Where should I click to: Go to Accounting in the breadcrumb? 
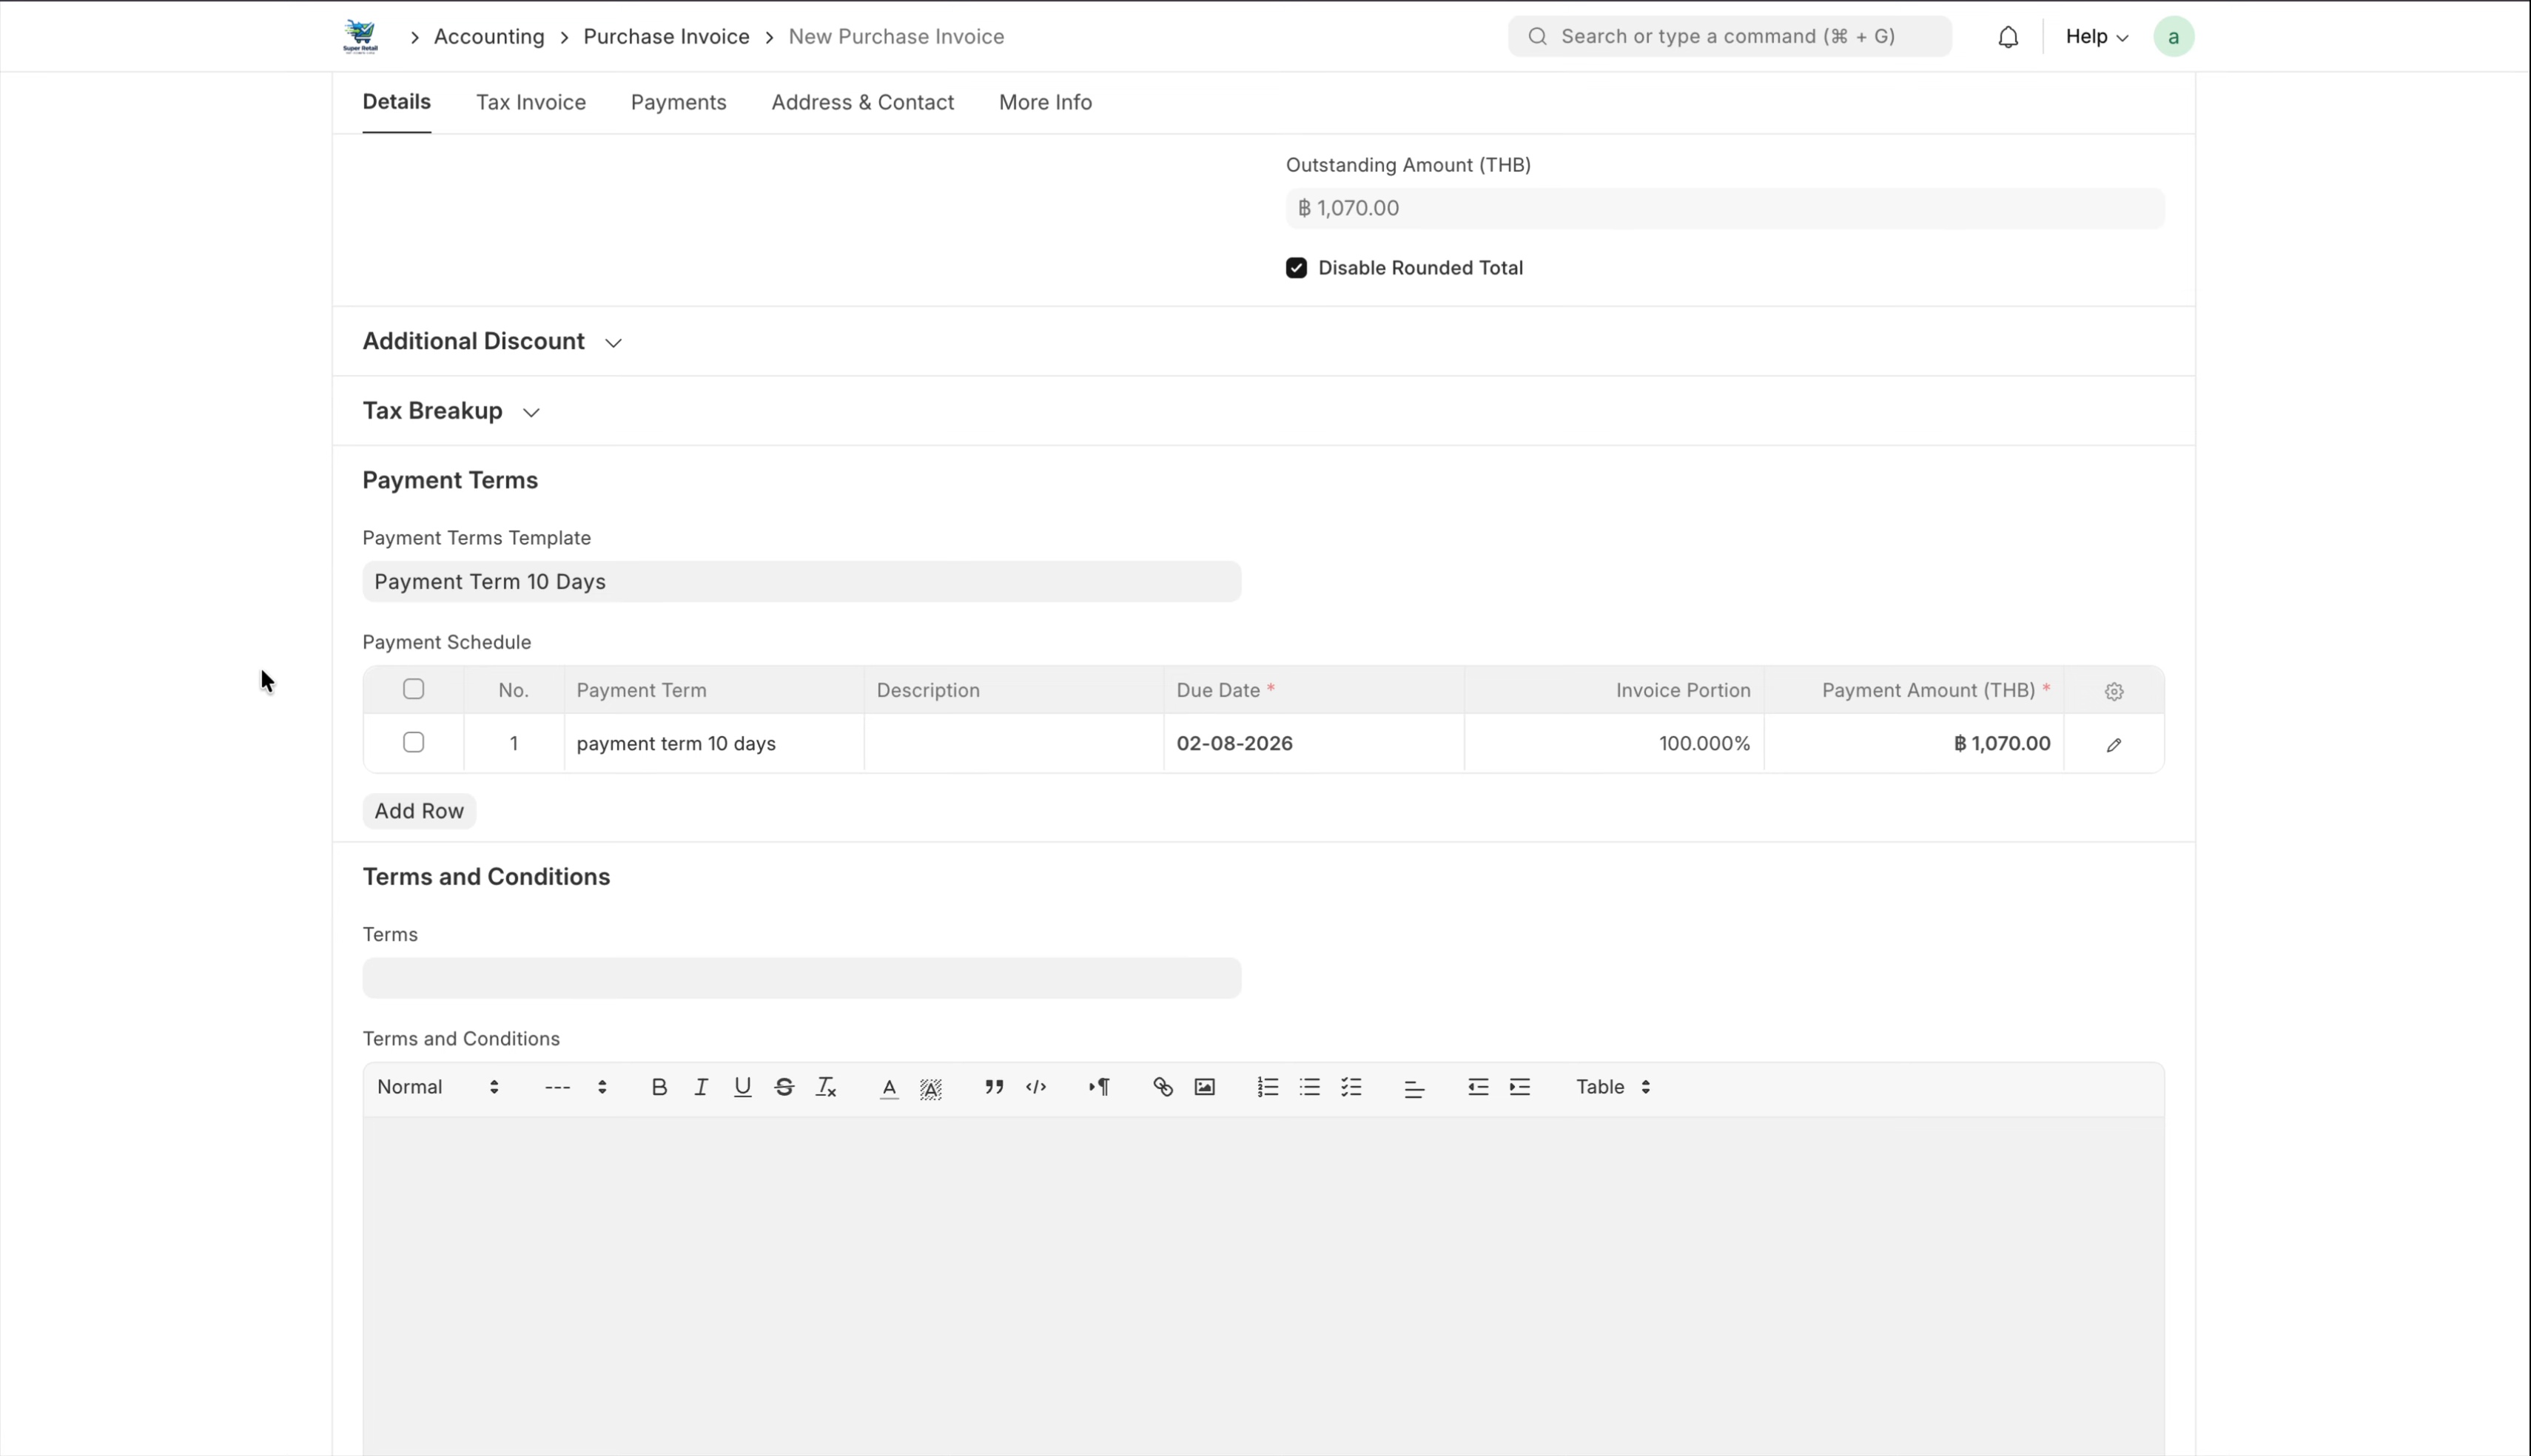pyautogui.click(x=489, y=37)
